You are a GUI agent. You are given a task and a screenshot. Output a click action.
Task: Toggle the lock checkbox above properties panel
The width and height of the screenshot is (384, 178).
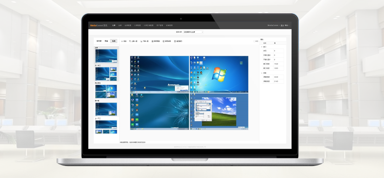pos(254,41)
